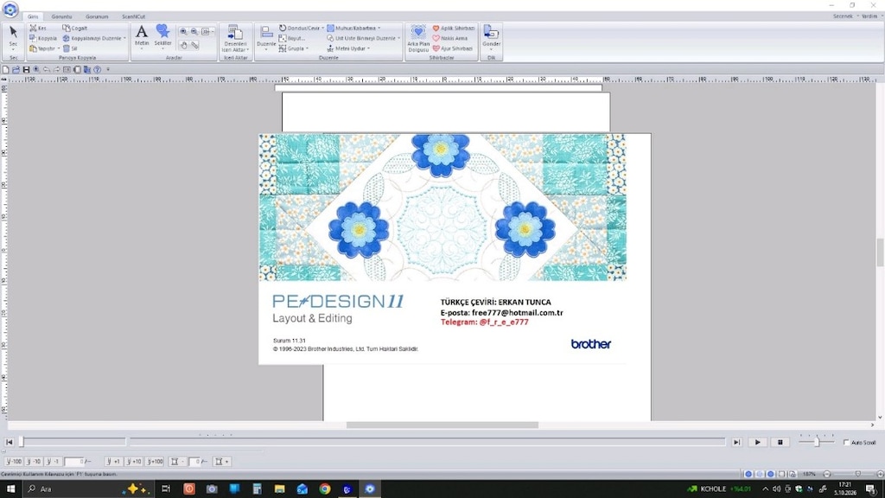Viewport: 885px width, 498px height.
Task: Open the Sekiller shapes tool
Action: click(162, 35)
